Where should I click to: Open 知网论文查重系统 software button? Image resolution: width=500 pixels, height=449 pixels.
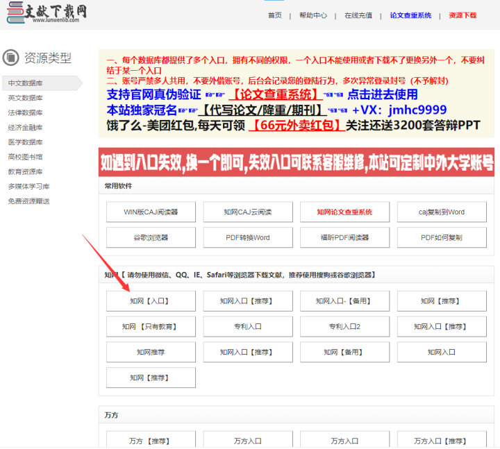pyautogui.click(x=344, y=212)
